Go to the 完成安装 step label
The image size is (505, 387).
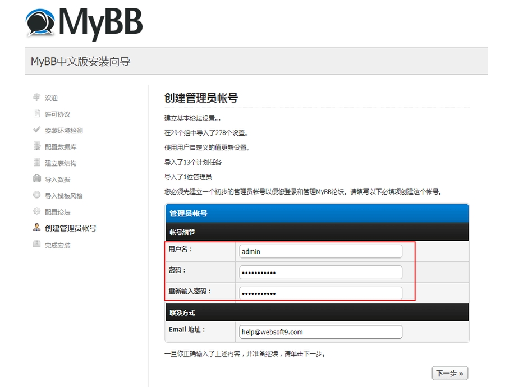click(x=57, y=245)
